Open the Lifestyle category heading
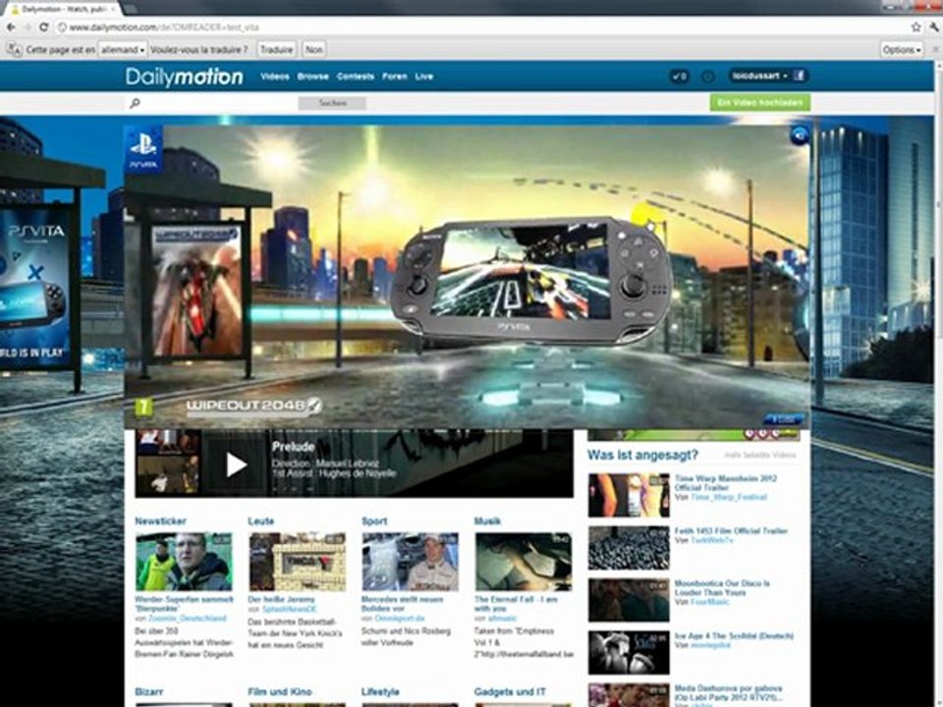This screenshot has width=943, height=707. [380, 692]
